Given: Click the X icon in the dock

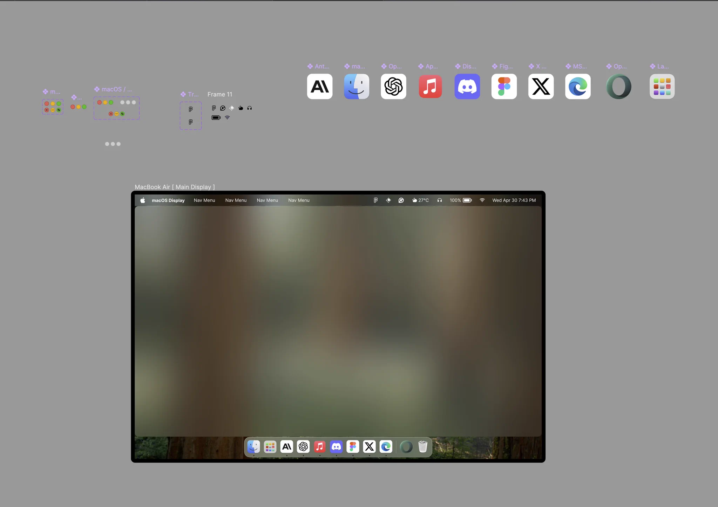Looking at the screenshot, I should 369,447.
